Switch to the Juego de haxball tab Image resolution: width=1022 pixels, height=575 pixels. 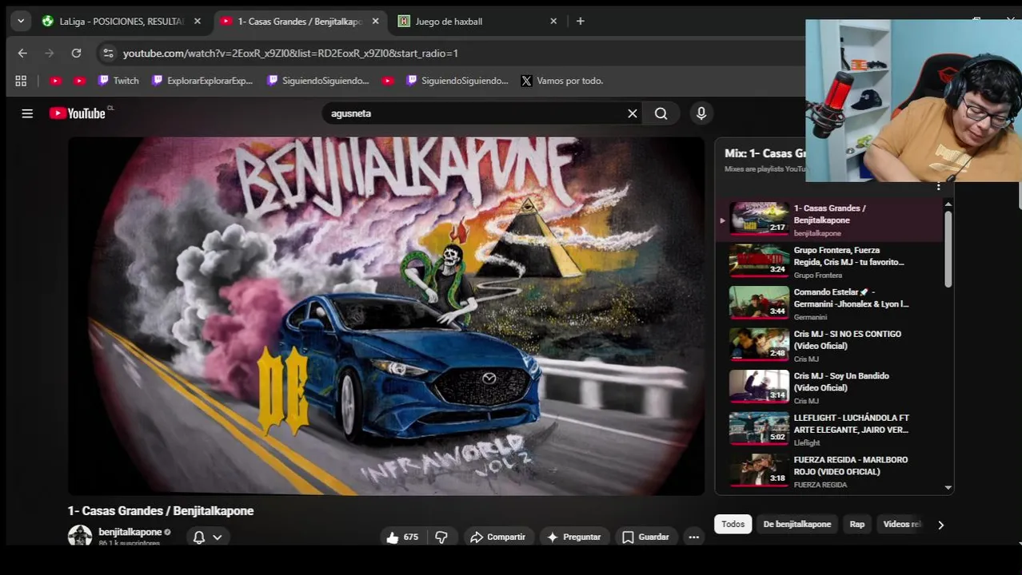477,22
